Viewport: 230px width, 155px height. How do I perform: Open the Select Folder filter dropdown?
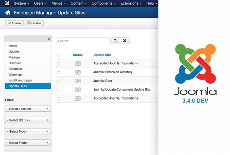coord(28,143)
